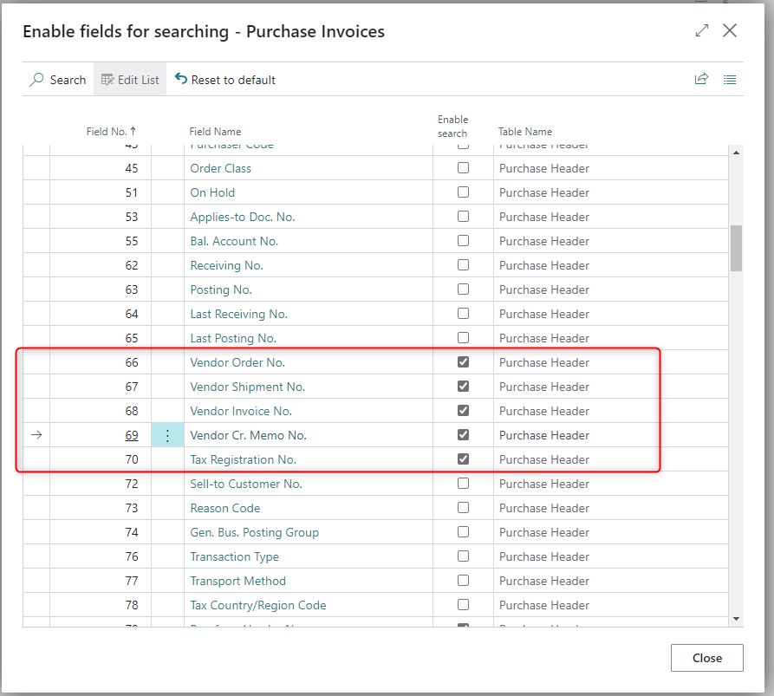Open the Field Name column header menu
Screen dimensions: 774x696
point(216,132)
